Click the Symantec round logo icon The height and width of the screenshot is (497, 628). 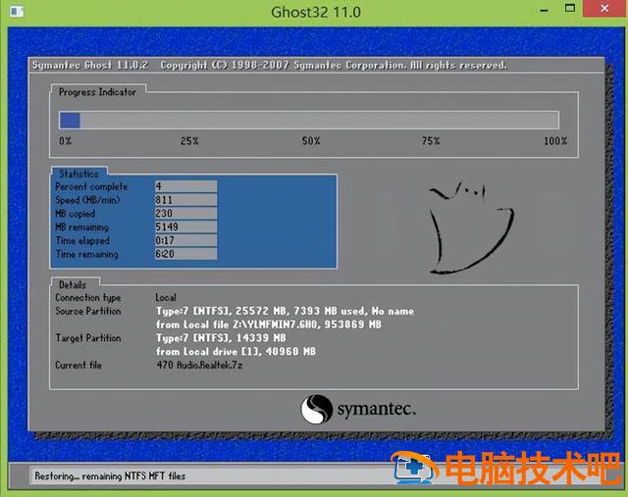(x=316, y=409)
